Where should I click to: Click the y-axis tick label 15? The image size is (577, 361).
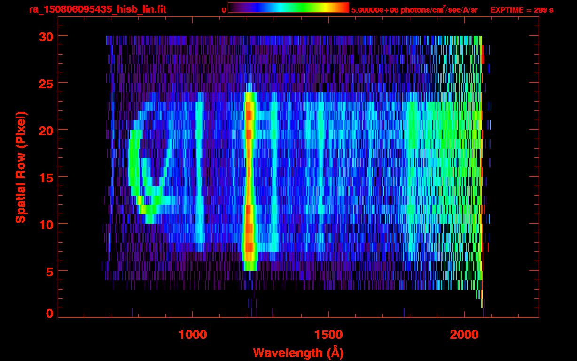click(x=46, y=177)
